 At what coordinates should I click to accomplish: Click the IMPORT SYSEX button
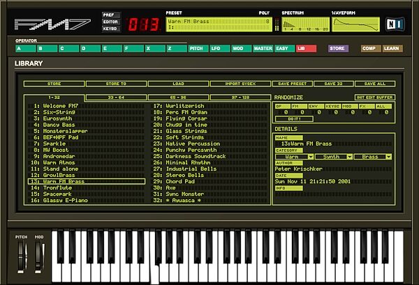240,84
